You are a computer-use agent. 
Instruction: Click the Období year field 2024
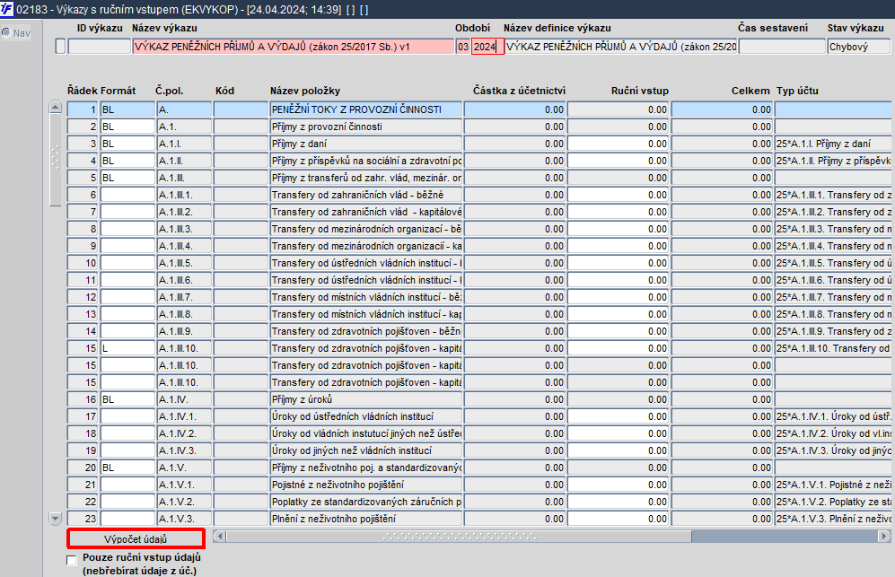tap(487, 47)
